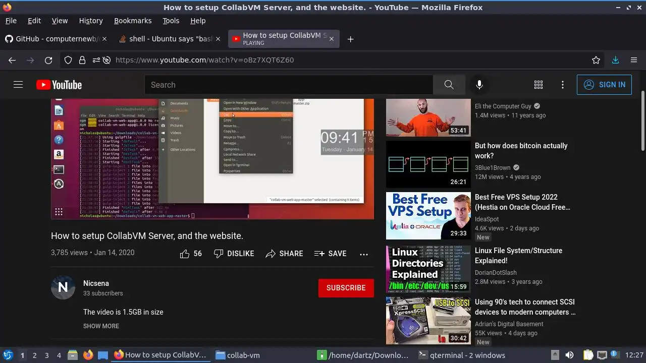Sign in to YouTube
This screenshot has width=646, height=363.
pyautogui.click(x=604, y=85)
